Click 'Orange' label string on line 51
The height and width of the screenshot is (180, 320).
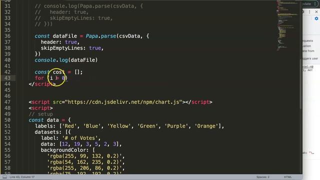tap(206, 126)
